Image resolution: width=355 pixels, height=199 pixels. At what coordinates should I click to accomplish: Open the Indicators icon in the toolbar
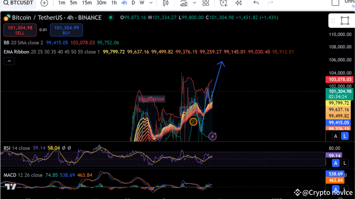coord(184,3)
